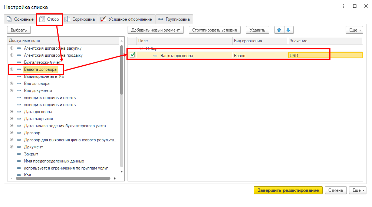Click the field icon next to Закрыт
Image resolution: width=372 pixels, height=207 pixels.
click(19, 154)
